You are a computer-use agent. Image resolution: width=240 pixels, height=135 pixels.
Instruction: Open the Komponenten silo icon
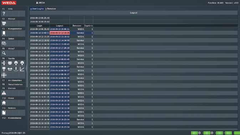pos(4,33)
